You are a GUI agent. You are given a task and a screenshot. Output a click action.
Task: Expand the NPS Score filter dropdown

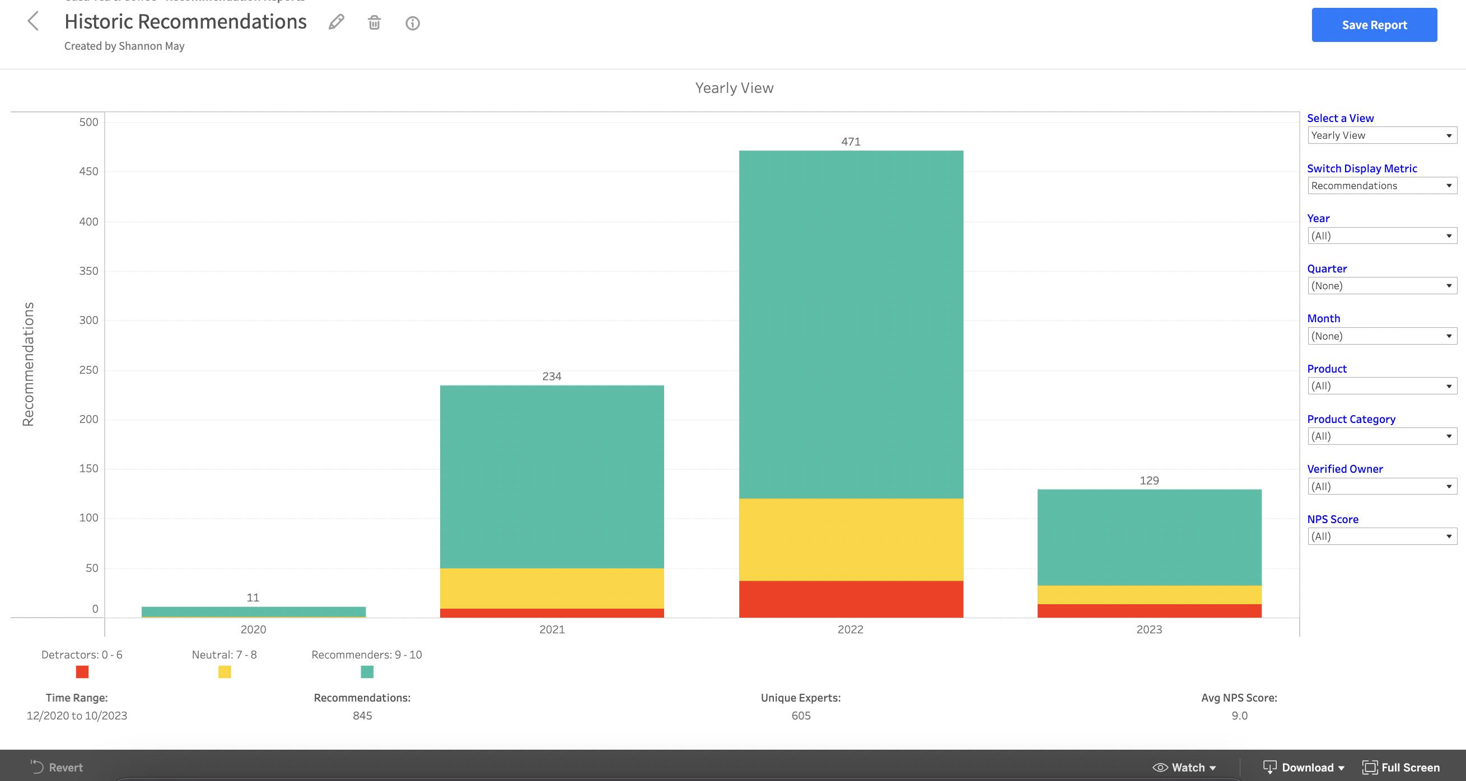(x=1382, y=537)
